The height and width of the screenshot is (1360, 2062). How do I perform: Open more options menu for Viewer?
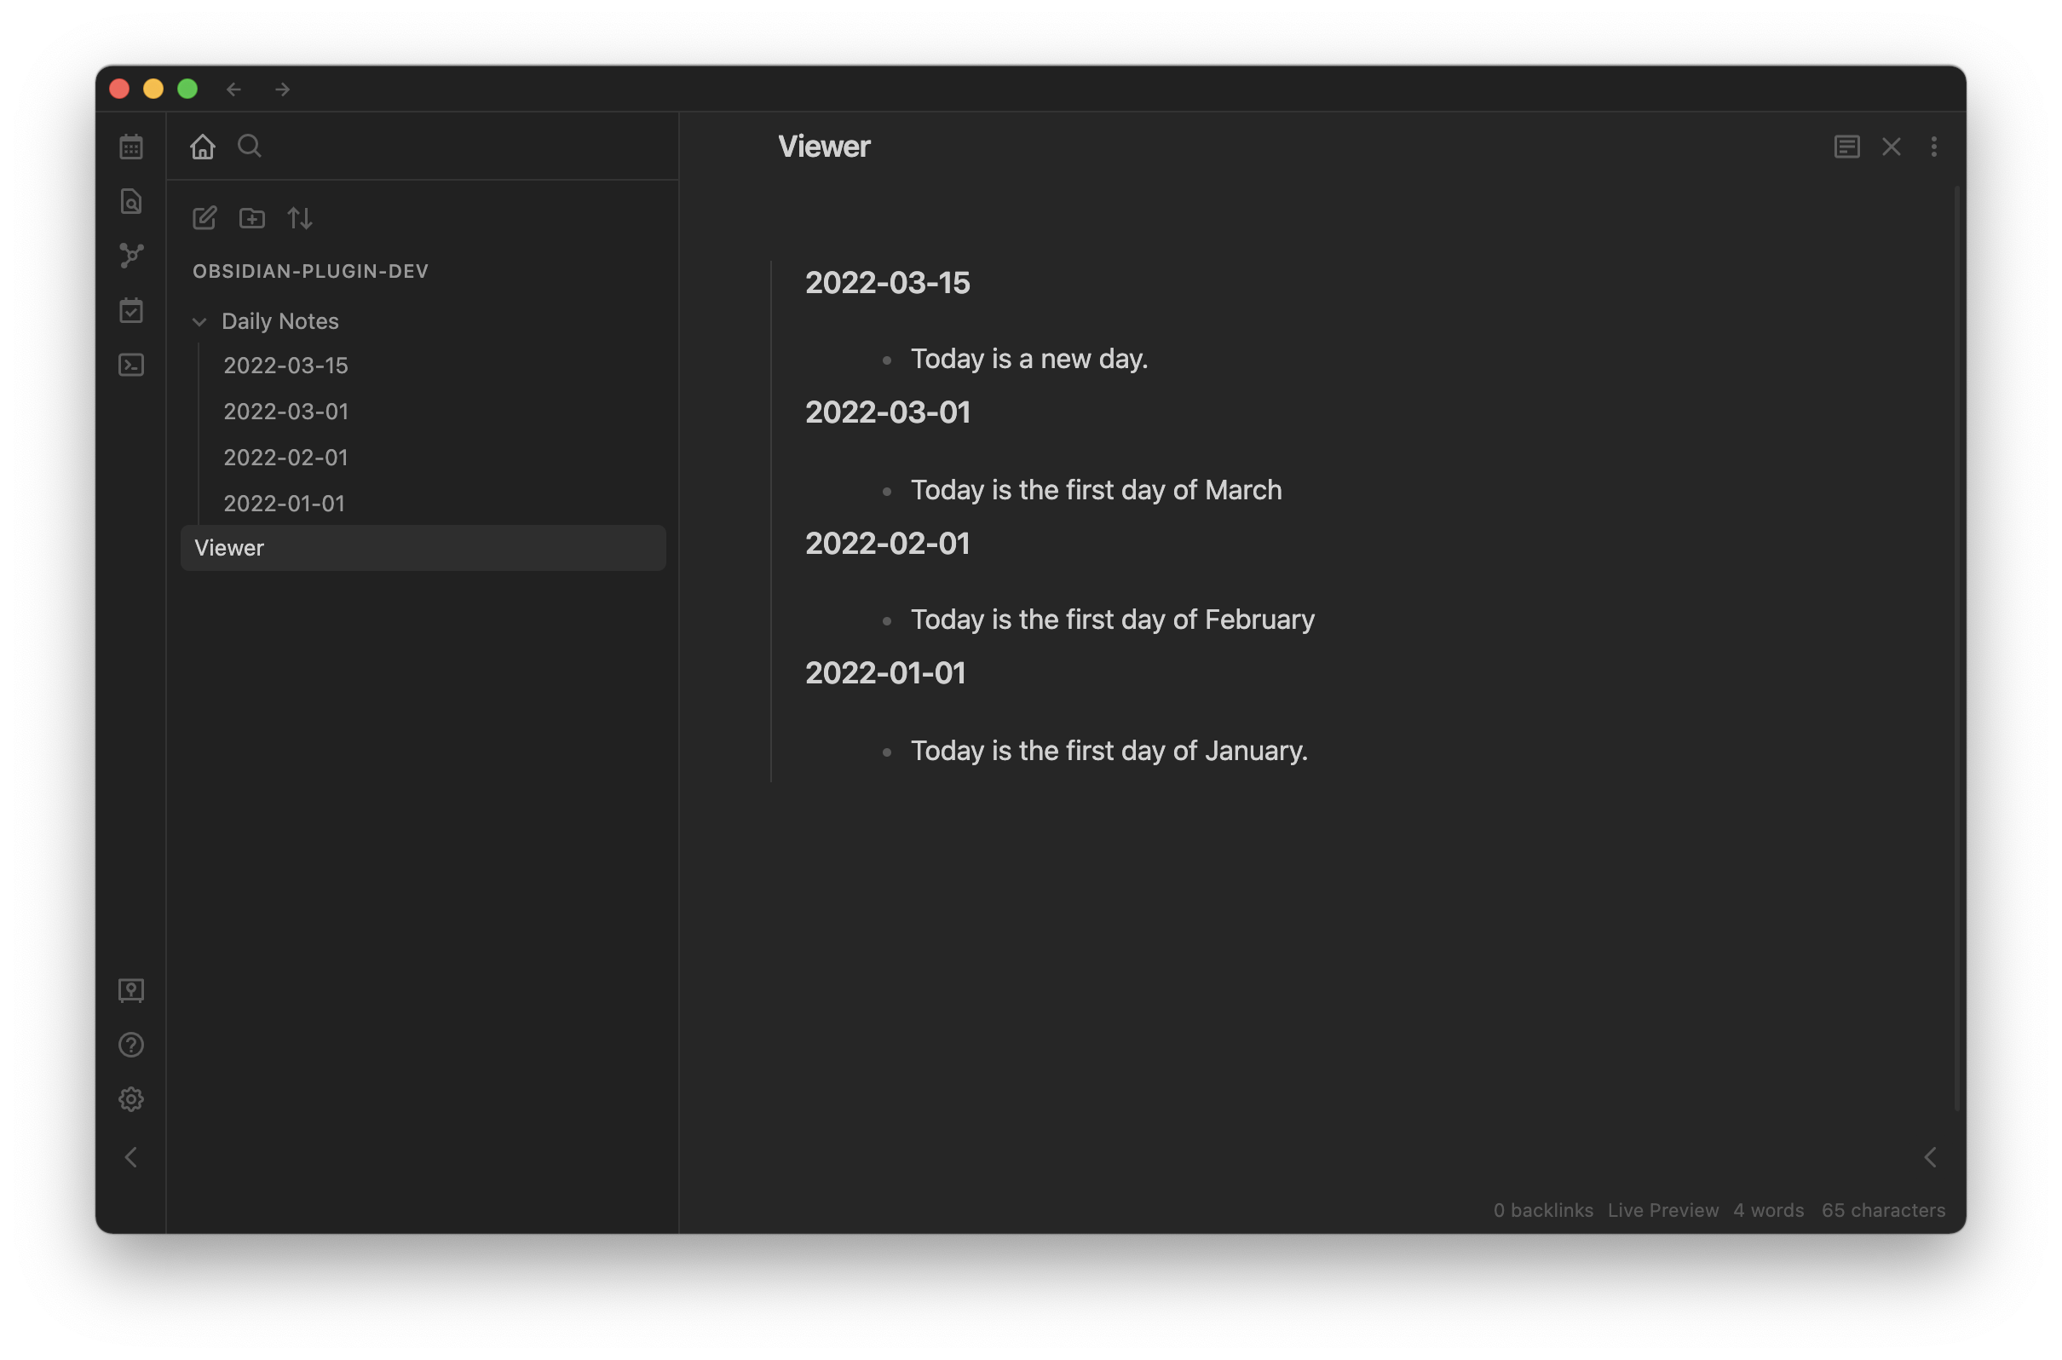point(1933,147)
